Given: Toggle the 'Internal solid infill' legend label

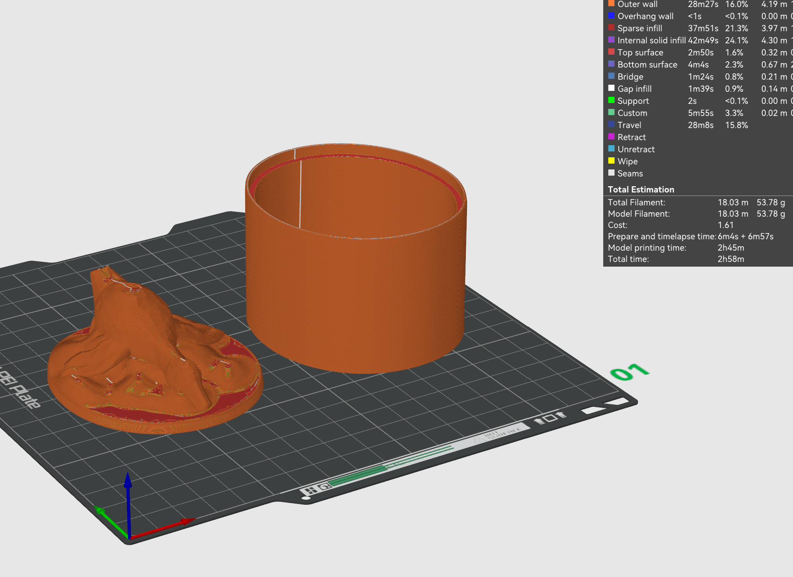Looking at the screenshot, I should (651, 41).
